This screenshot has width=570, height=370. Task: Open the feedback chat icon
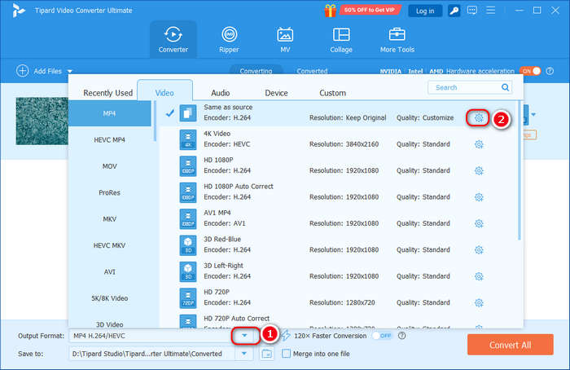pyautogui.click(x=472, y=10)
